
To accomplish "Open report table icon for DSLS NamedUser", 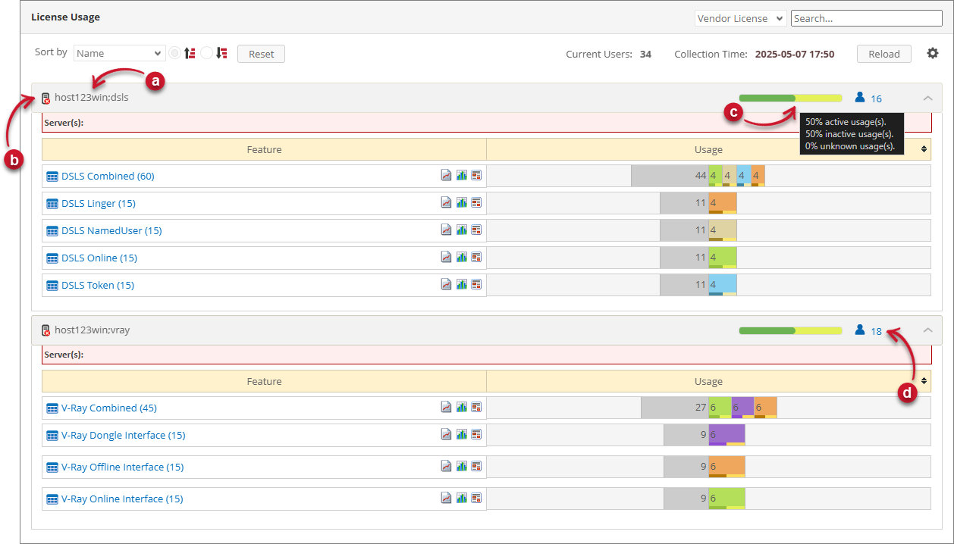I will point(476,230).
